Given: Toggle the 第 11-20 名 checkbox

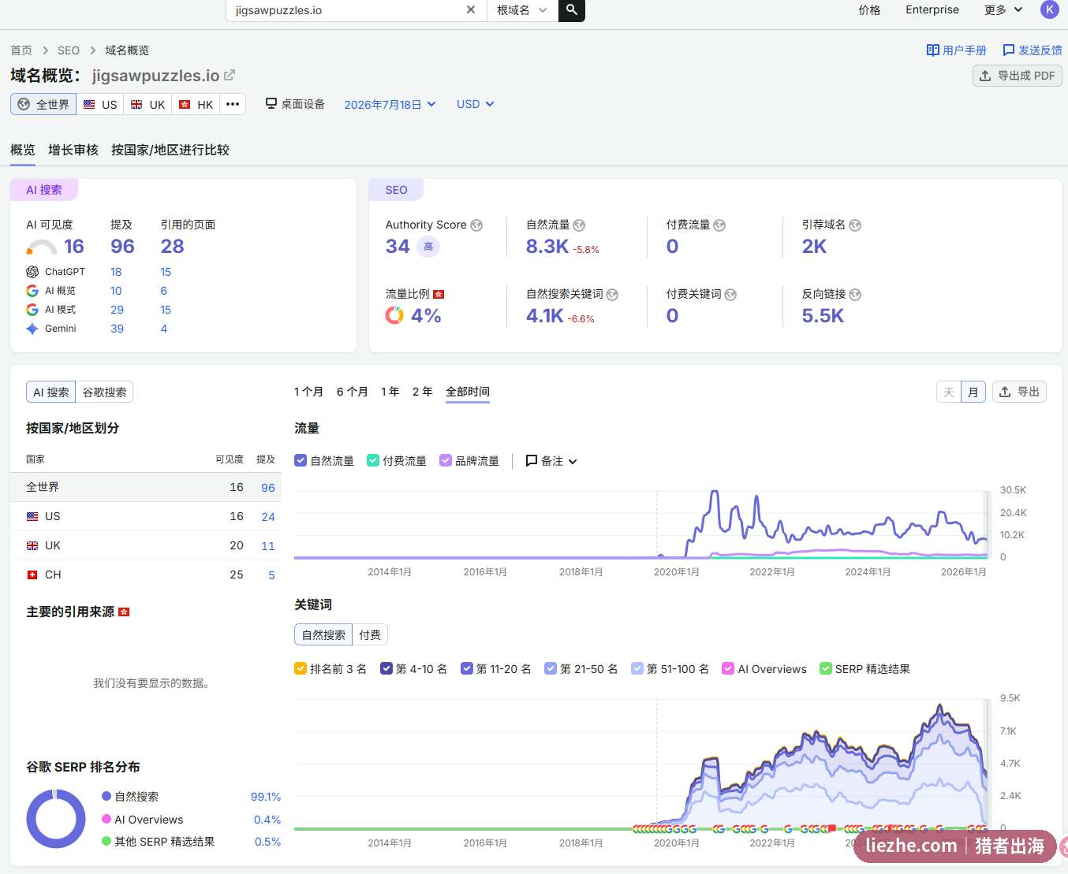Looking at the screenshot, I should click(x=467, y=668).
